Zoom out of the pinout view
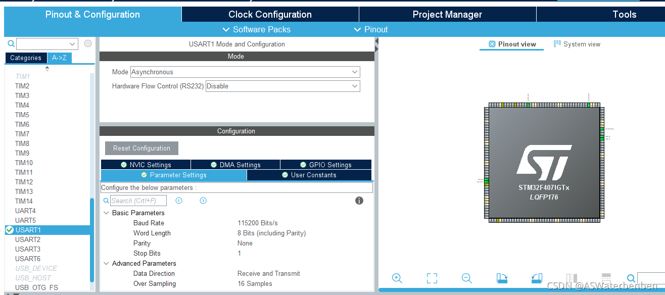This screenshot has width=665, height=295. pos(467,278)
